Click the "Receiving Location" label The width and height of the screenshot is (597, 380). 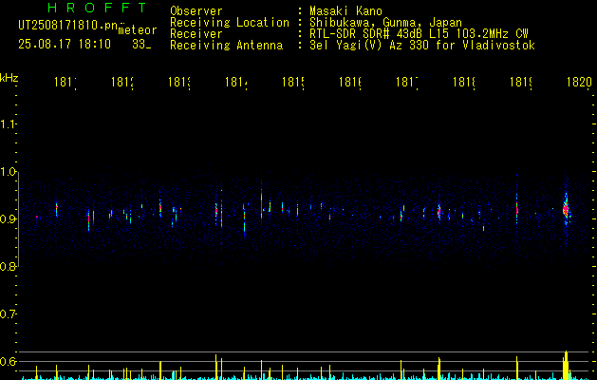(230, 23)
